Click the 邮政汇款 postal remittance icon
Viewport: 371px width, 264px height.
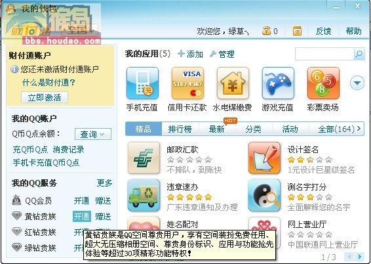[x=144, y=158]
